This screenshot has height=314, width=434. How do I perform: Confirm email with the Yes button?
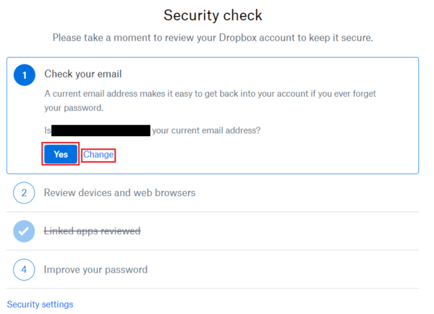click(61, 154)
